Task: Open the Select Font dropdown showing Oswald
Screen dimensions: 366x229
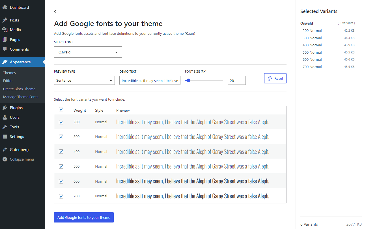Action: pyautogui.click(x=88, y=52)
